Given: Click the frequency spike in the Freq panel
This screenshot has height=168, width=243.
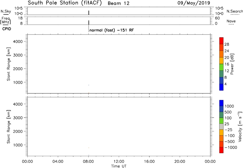Looking at the screenshot, I should 89,22.
